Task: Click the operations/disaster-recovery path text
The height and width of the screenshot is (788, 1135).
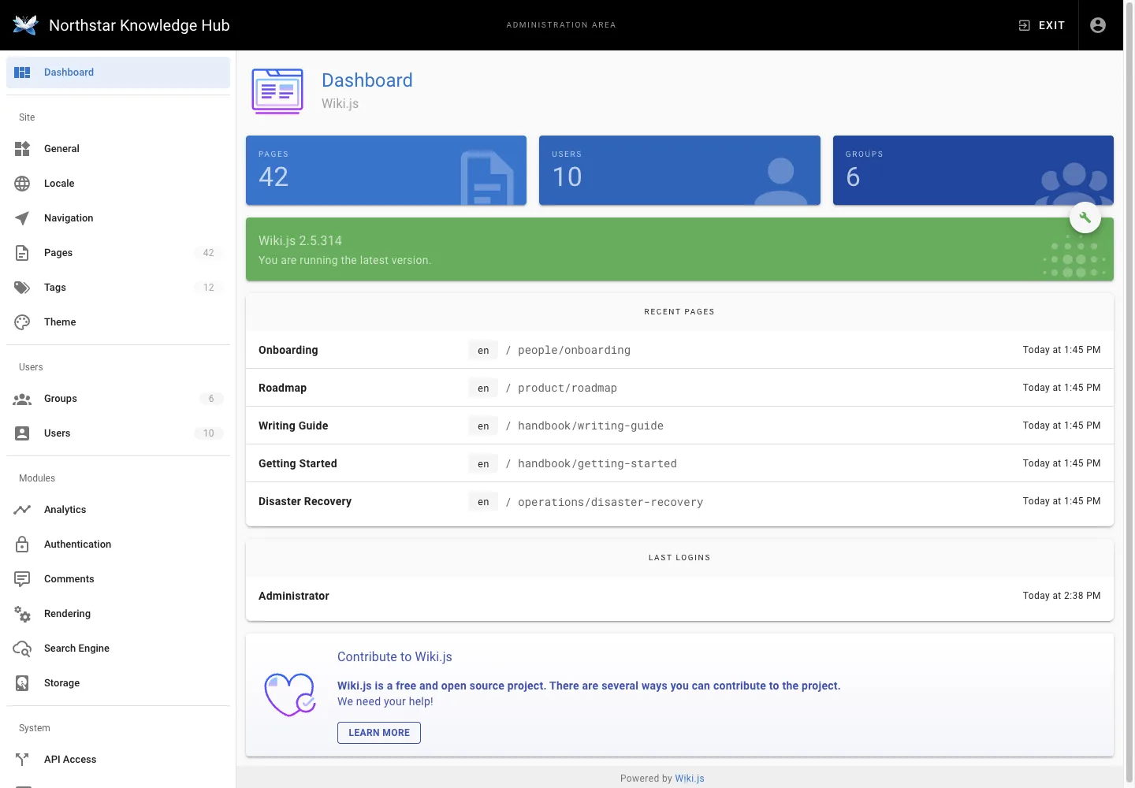Action: click(610, 502)
